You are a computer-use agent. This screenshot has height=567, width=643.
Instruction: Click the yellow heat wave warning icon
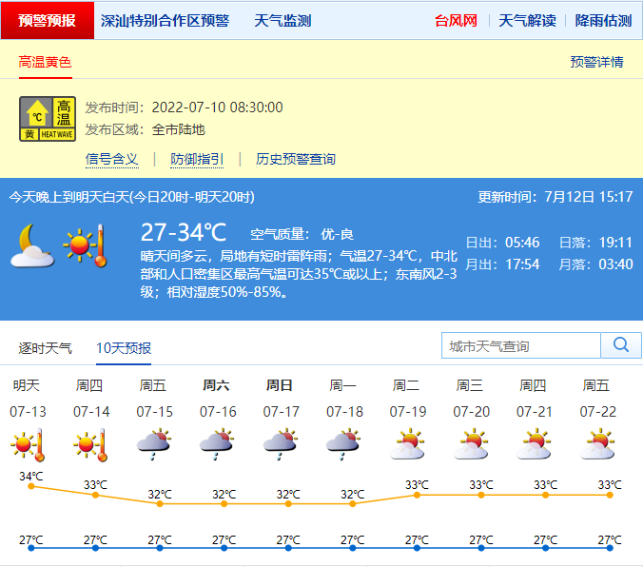click(48, 119)
